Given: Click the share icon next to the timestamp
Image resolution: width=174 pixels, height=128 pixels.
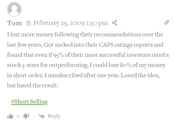Looking at the screenshot, I should click(x=115, y=23).
